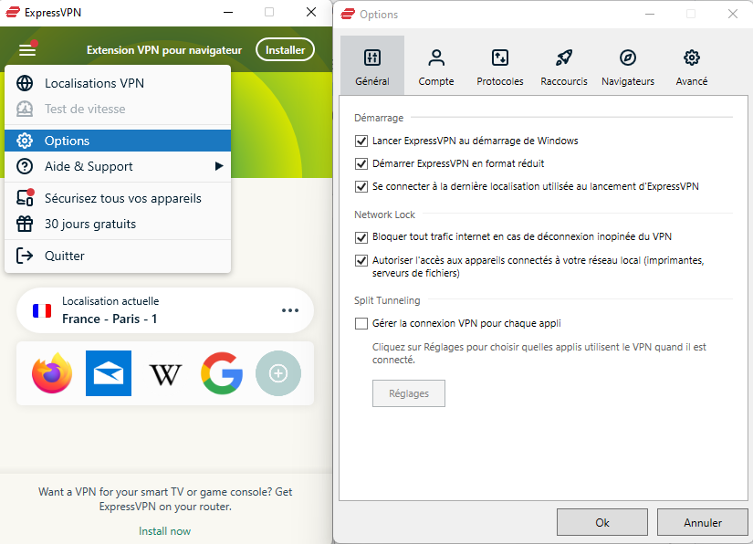Image resolution: width=753 pixels, height=544 pixels.
Task: Click the speedometer icon for Test de vitesse
Action: click(25, 109)
